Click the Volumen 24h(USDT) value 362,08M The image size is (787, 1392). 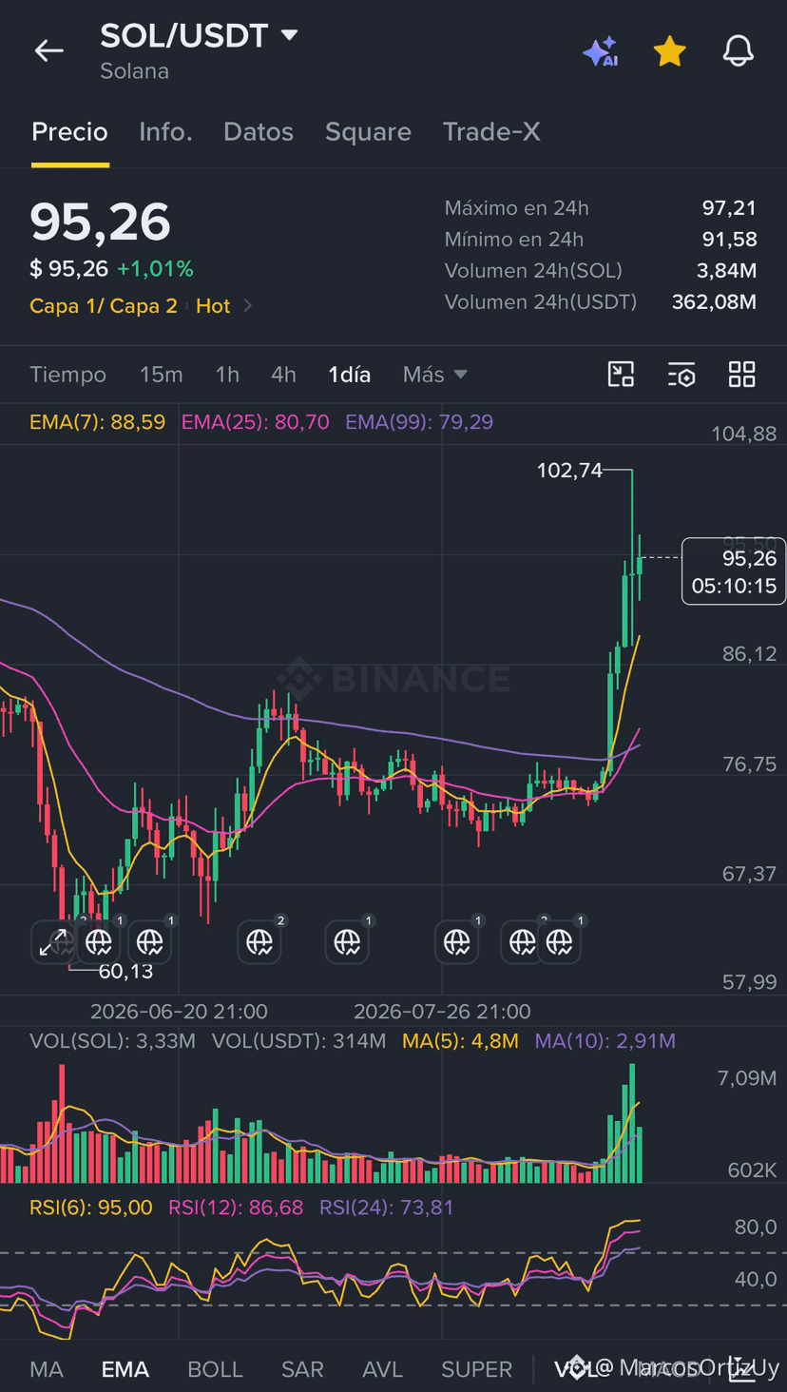tap(714, 302)
